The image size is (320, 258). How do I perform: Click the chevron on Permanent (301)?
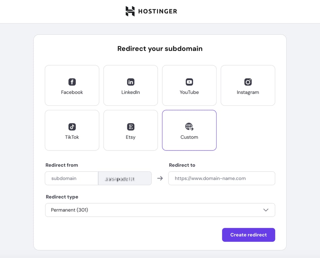[266, 210]
